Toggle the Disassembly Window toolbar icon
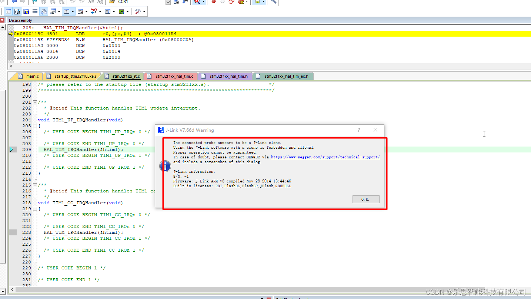Screen dimensions: 531x299 pyautogui.click(x=17, y=12)
